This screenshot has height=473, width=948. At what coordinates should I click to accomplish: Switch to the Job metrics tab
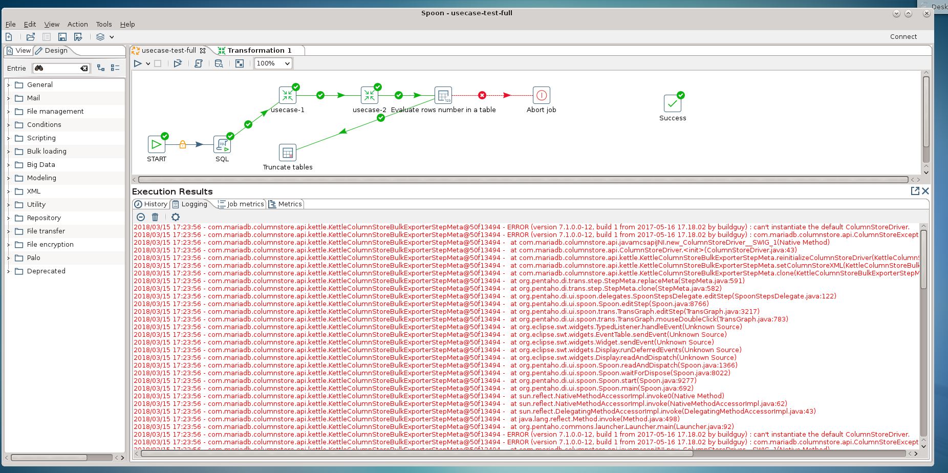click(x=241, y=204)
